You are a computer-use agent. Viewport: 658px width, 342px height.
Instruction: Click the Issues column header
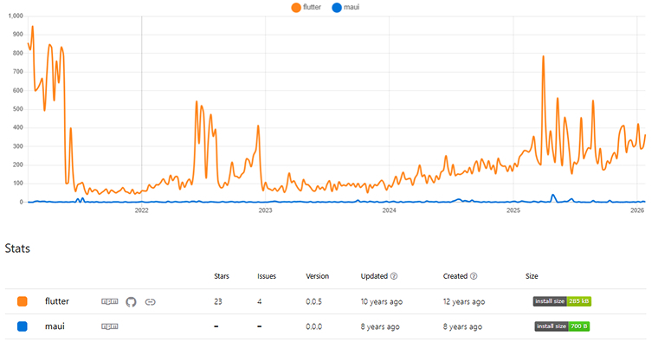pyautogui.click(x=267, y=276)
